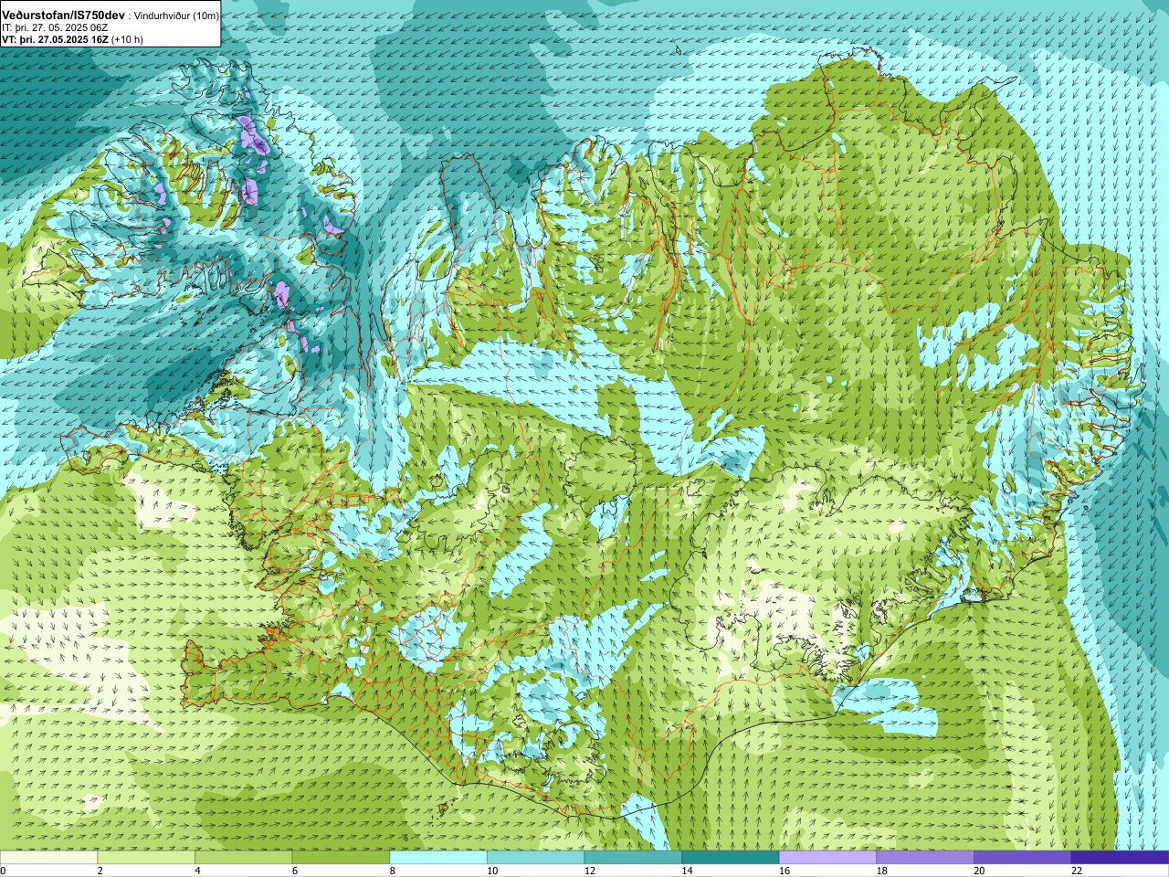Click the "IT: þri. 27. 05. 2025 06Z" line

[x=56, y=27]
